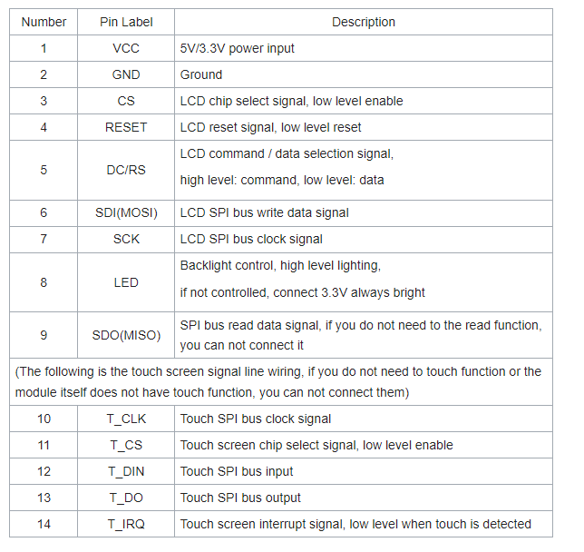Viewport: 584px width, 552px height.
Task: Click the "Description" column header
Action: 363,22
